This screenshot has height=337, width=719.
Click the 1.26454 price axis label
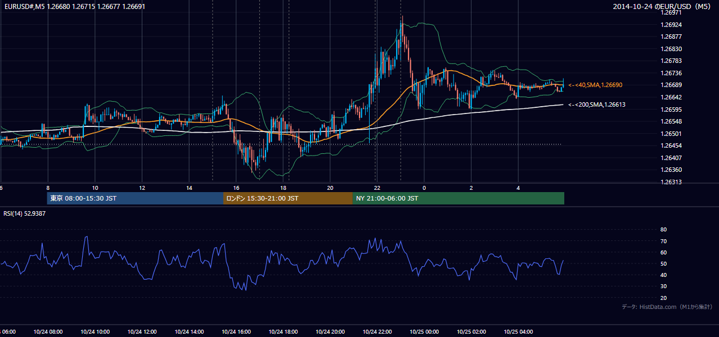(671, 145)
